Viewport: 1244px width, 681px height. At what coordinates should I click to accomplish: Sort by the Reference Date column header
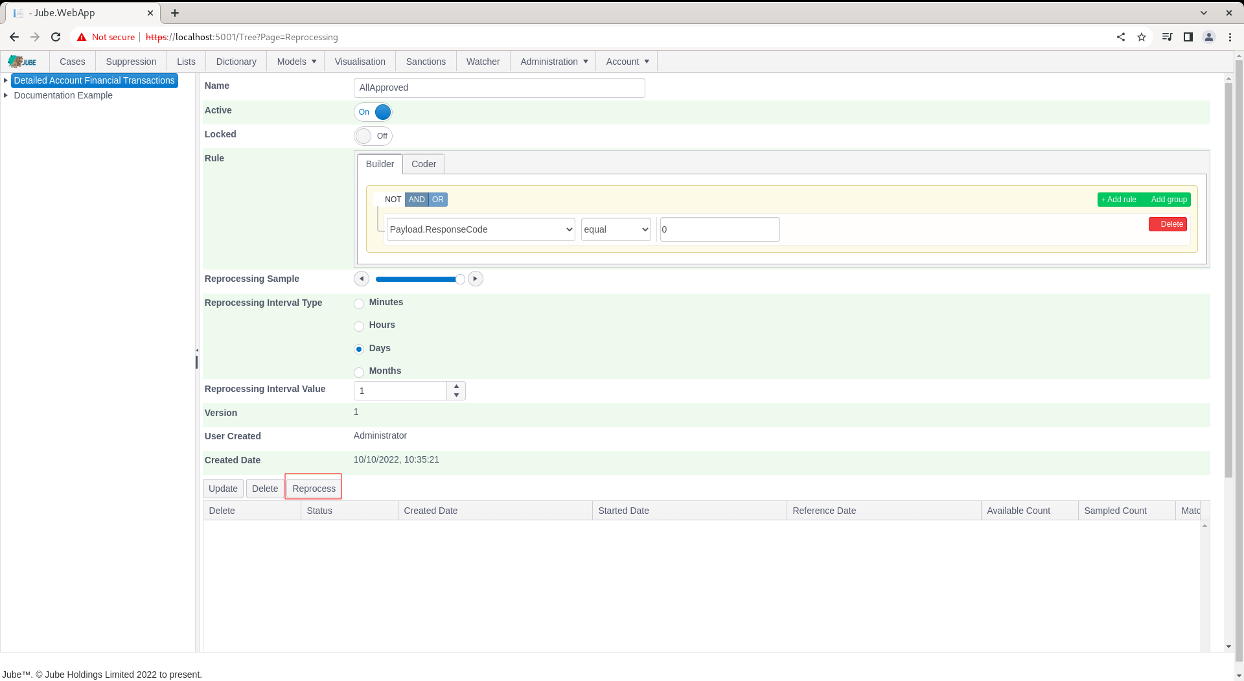pos(884,511)
